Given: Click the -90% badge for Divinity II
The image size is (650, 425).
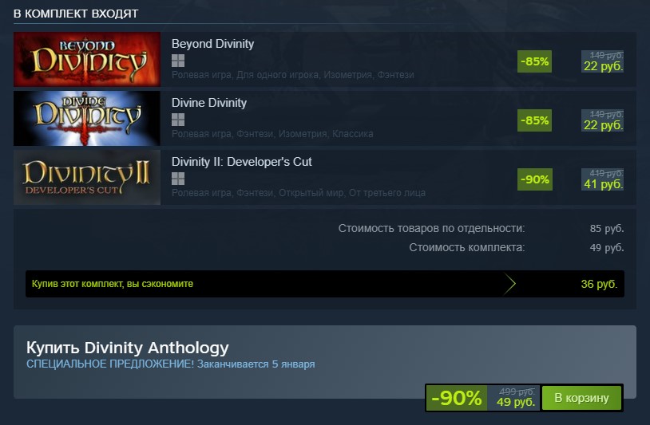Looking at the screenshot, I should tap(535, 179).
